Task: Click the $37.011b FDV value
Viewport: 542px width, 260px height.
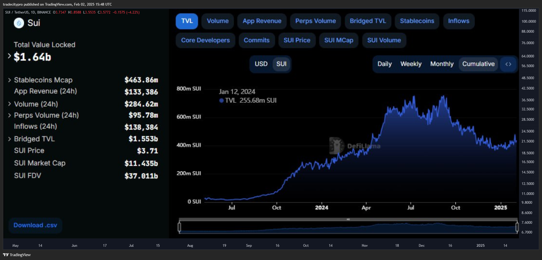Action: point(141,176)
